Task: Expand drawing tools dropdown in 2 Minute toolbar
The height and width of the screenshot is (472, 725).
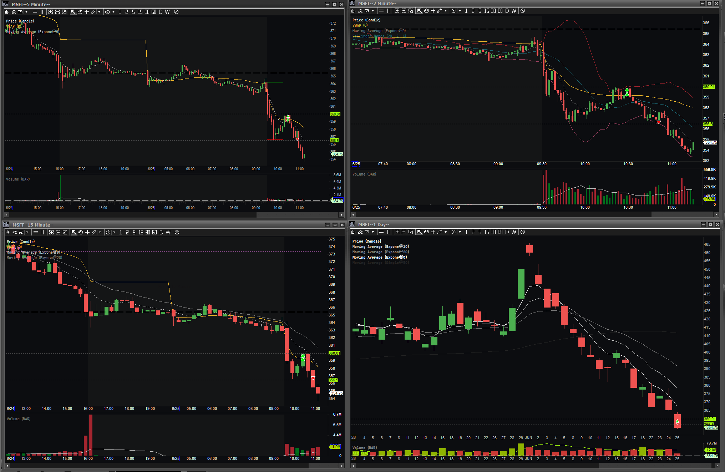Action: coord(446,11)
